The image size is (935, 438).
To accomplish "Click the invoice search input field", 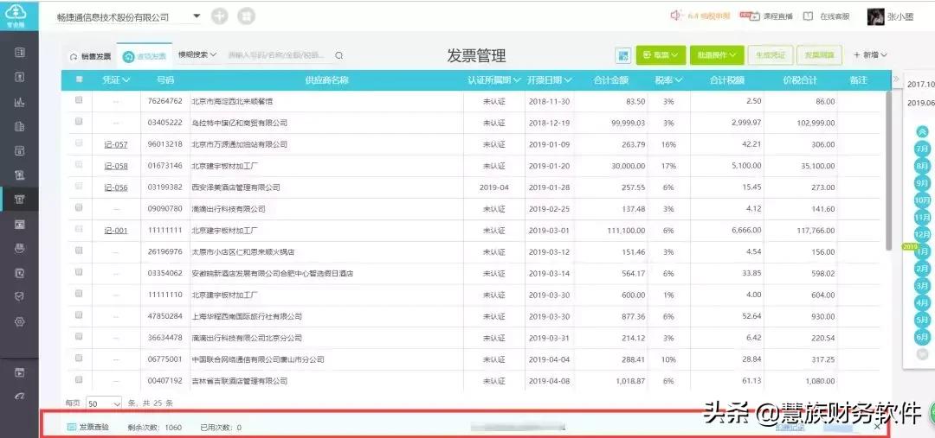I will pos(279,55).
